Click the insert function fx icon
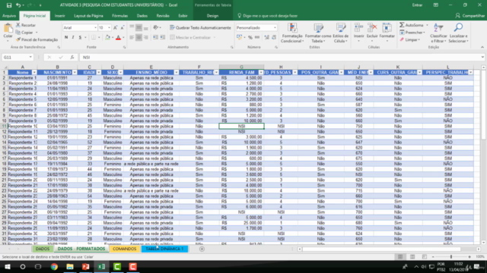 pos(72,58)
